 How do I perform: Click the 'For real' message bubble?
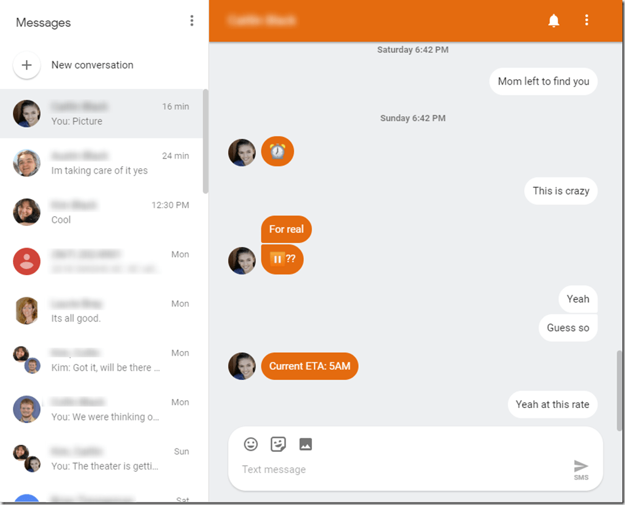[x=286, y=229]
